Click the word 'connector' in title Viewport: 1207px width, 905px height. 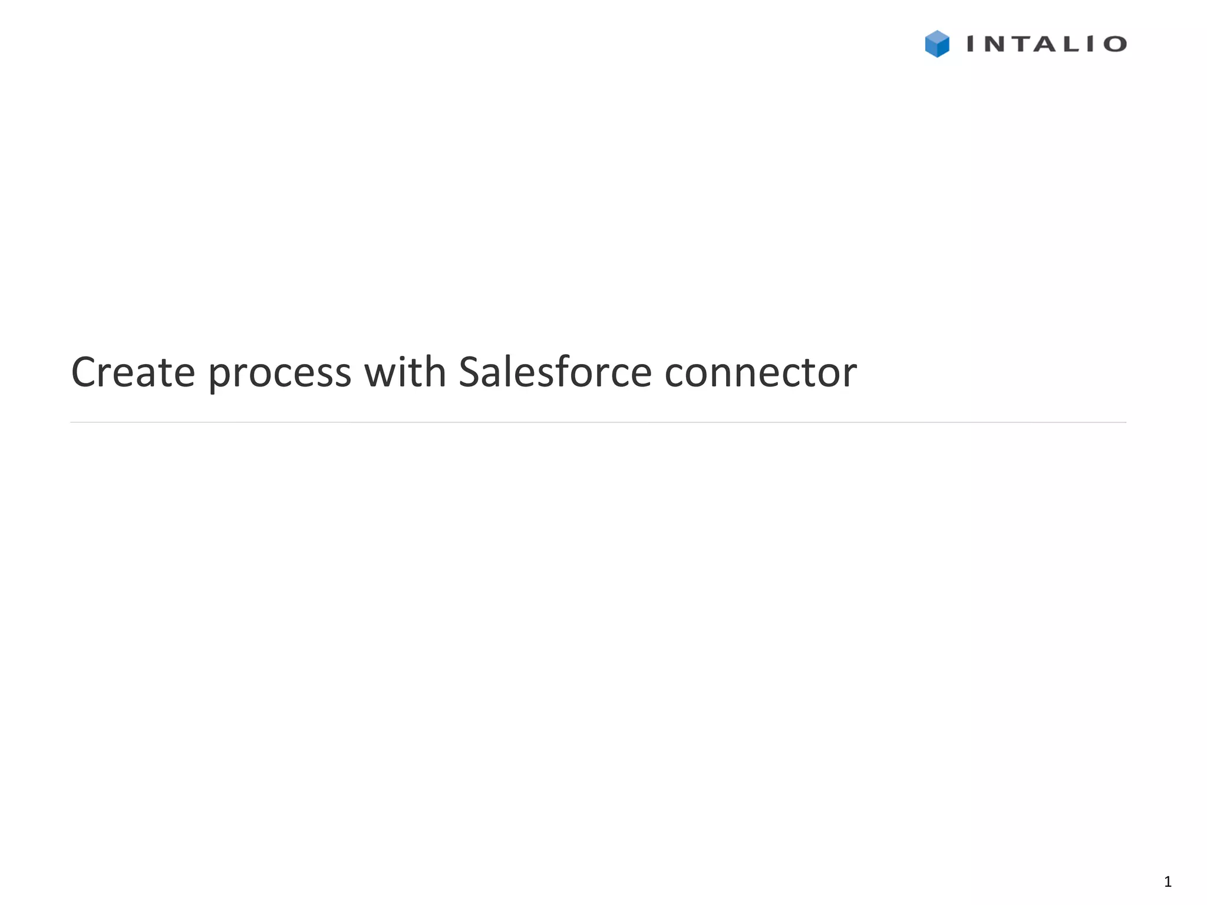tap(760, 374)
